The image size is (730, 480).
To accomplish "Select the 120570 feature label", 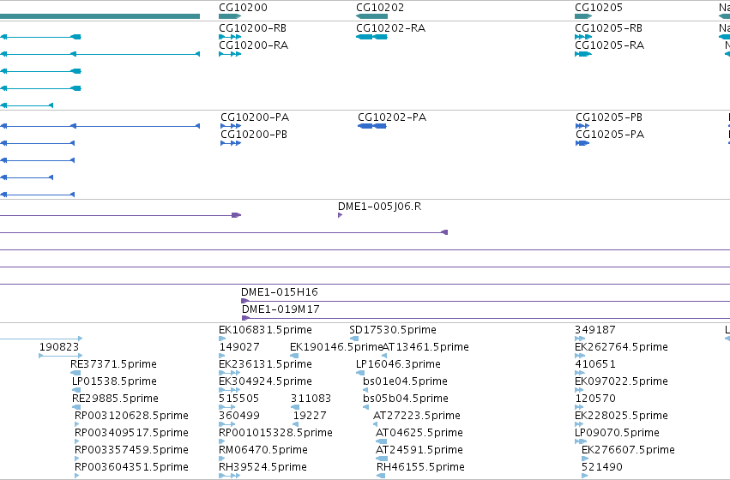I will [x=595, y=399].
